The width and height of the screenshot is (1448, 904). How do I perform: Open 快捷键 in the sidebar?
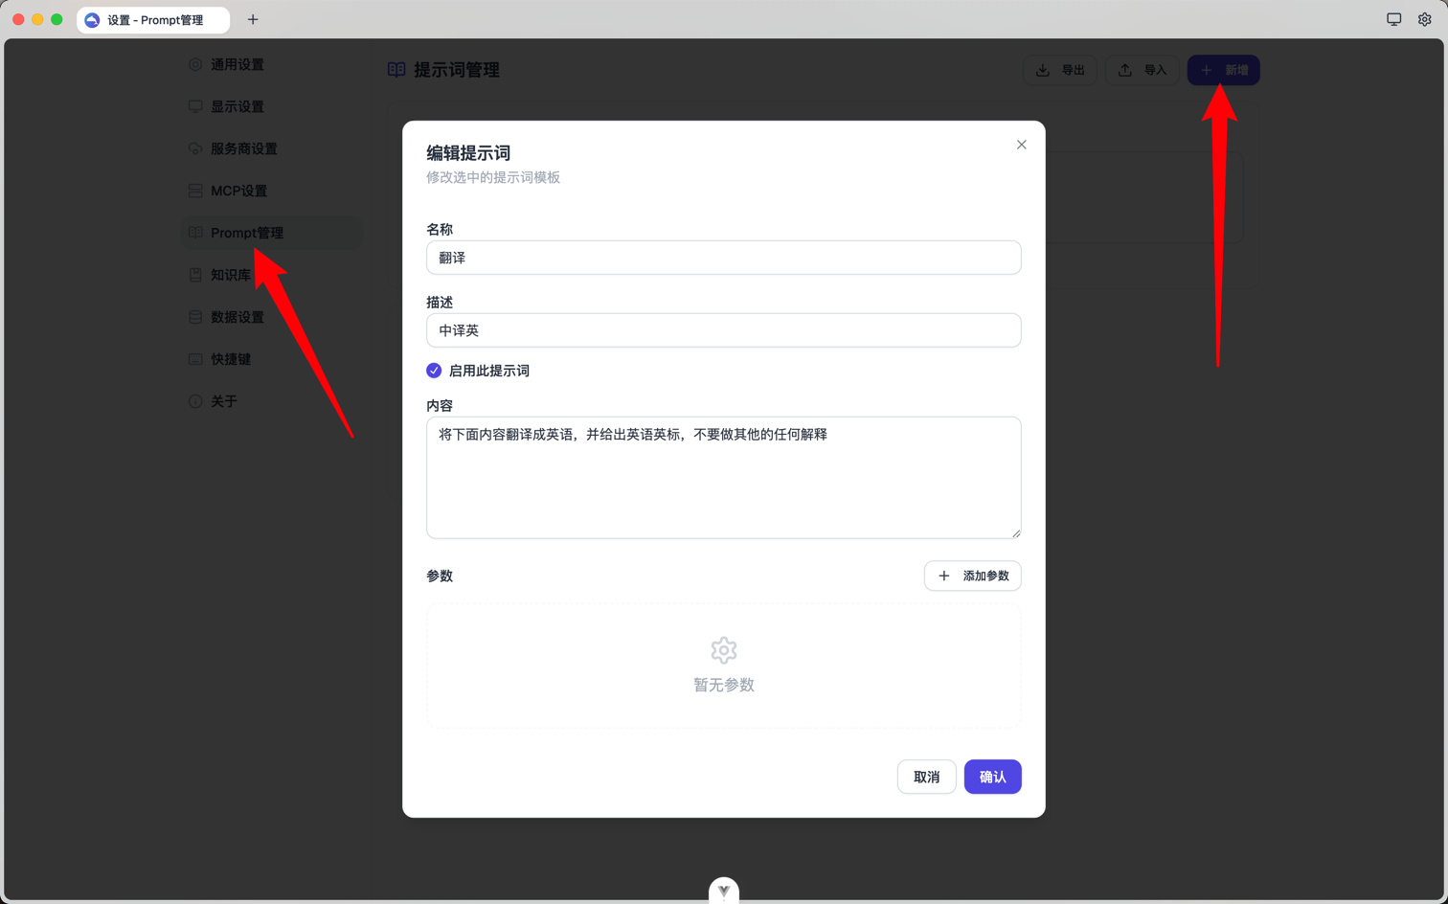(x=272, y=359)
